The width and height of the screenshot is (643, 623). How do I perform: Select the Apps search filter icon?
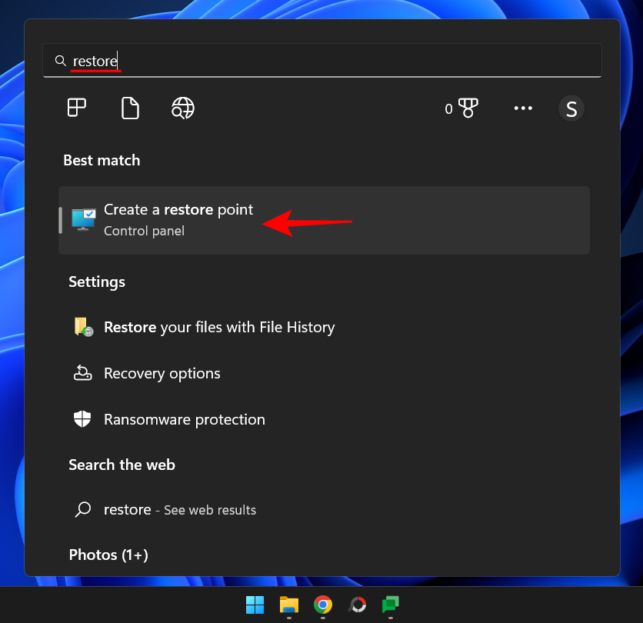pyautogui.click(x=76, y=108)
